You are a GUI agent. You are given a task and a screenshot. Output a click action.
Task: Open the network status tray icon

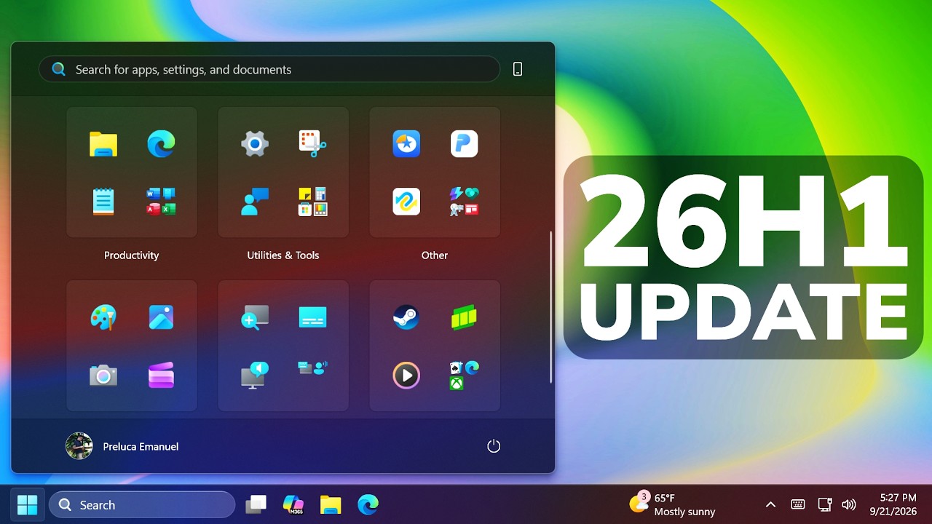tap(825, 504)
